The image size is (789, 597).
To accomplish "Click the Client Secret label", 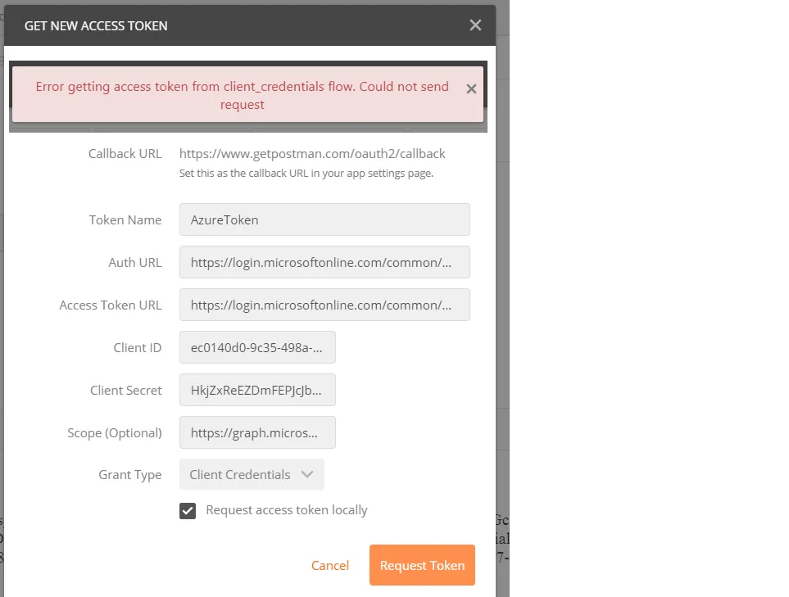I will (x=126, y=391).
